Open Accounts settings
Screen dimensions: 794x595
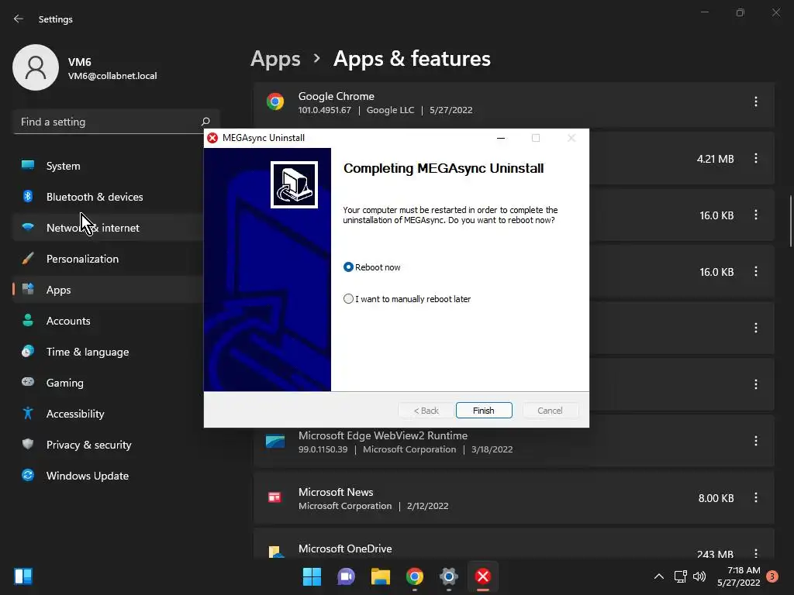[109, 321]
